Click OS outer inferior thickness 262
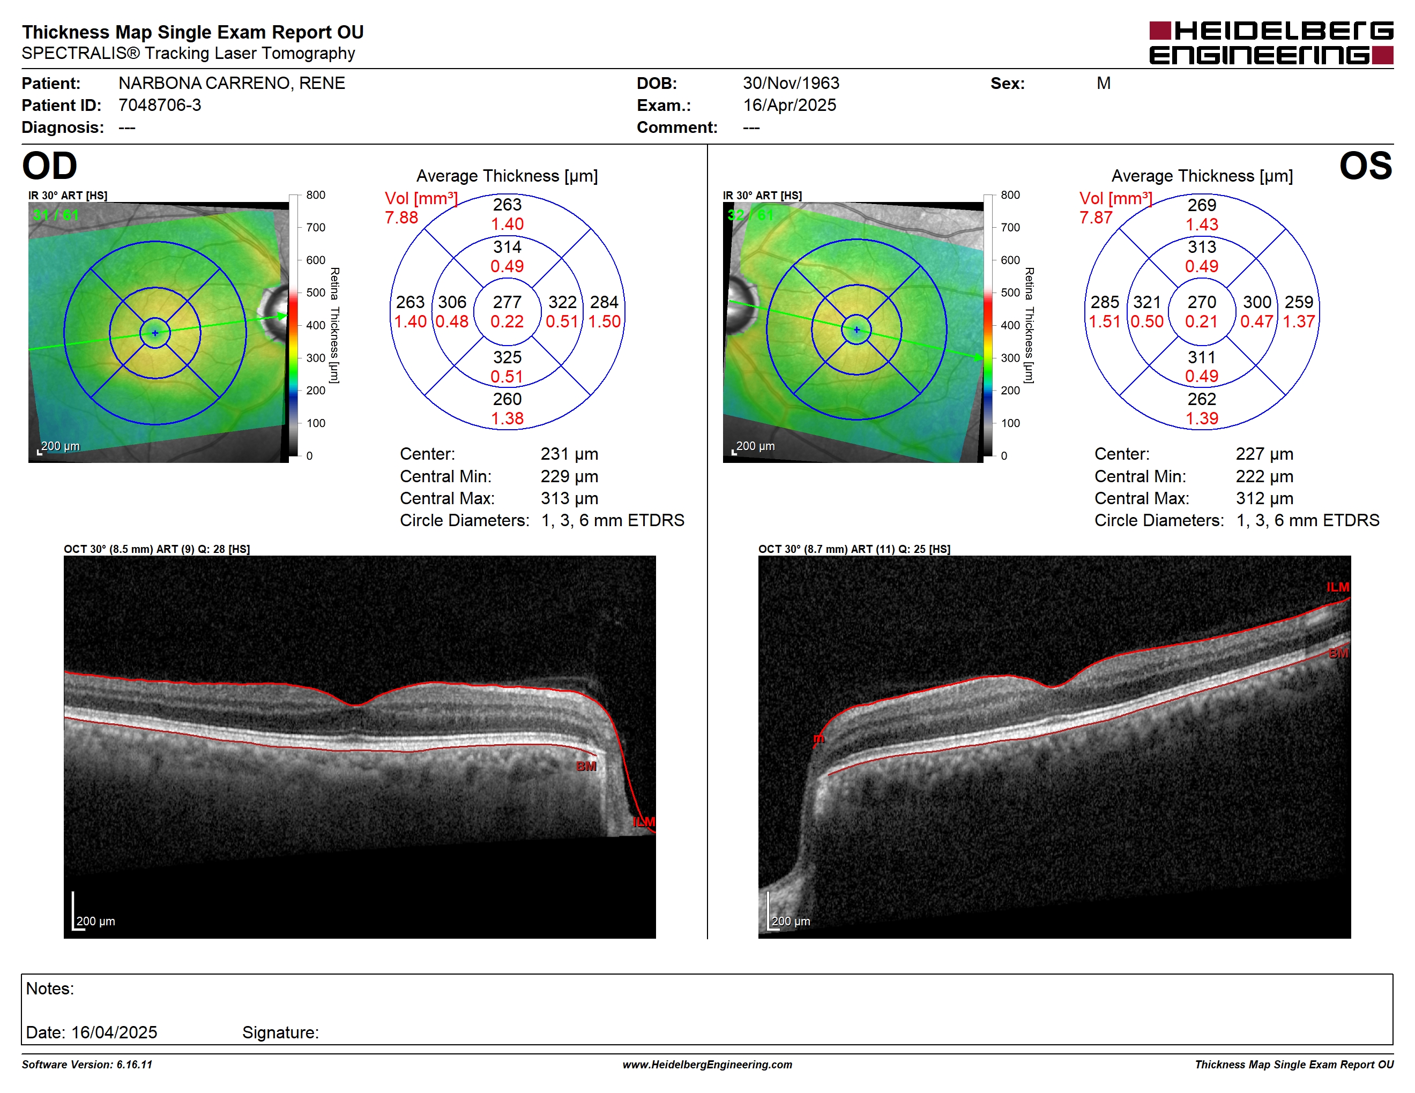 [1201, 399]
